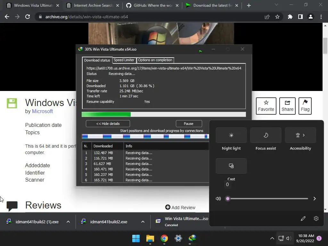
Task: Open Settings via quick settings gear icon
Action: point(316,218)
